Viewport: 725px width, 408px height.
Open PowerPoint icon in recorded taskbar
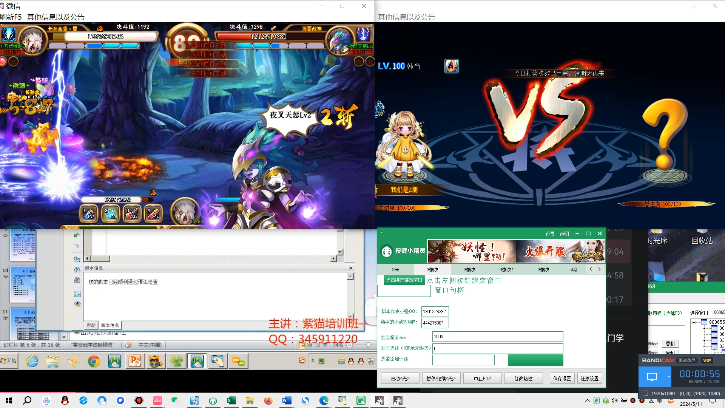coord(135,362)
